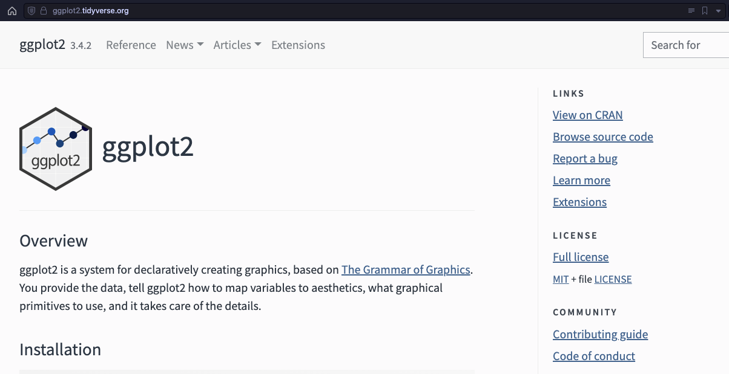Click the site security padlock icon
729x374 pixels.
[x=44, y=11]
